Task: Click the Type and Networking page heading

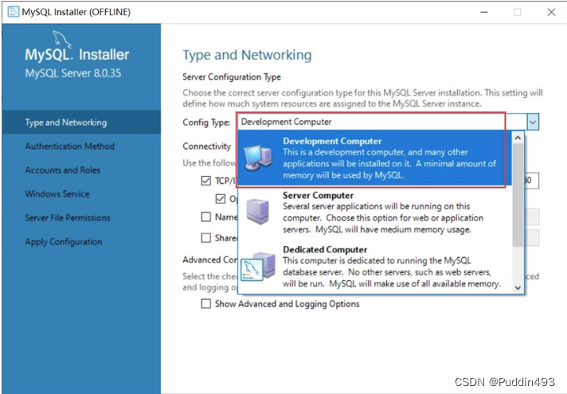Action: pos(247,55)
